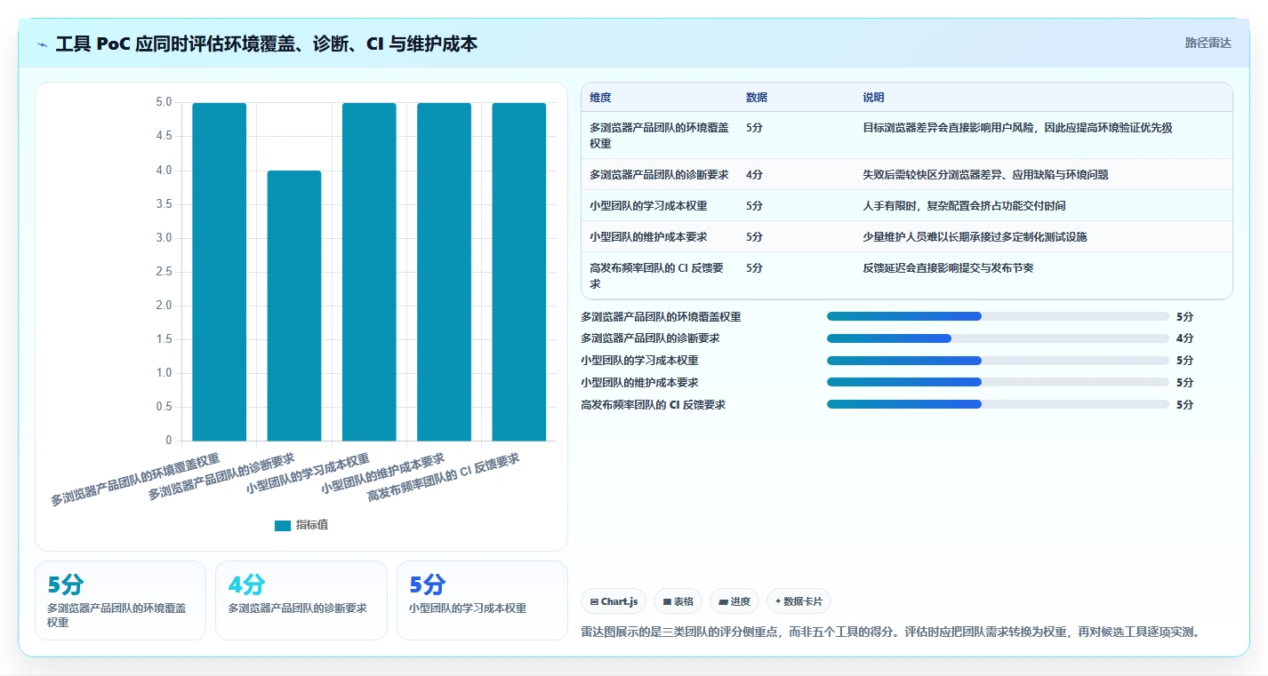Click x-axis label 小型团队的学习成本权重
Image resolution: width=1268 pixels, height=676 pixels.
[x=309, y=473]
